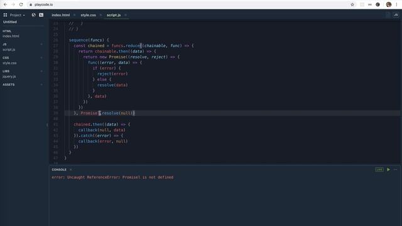The image size is (402, 226).
Task: Open index.html in the sidebar
Action: click(11, 36)
